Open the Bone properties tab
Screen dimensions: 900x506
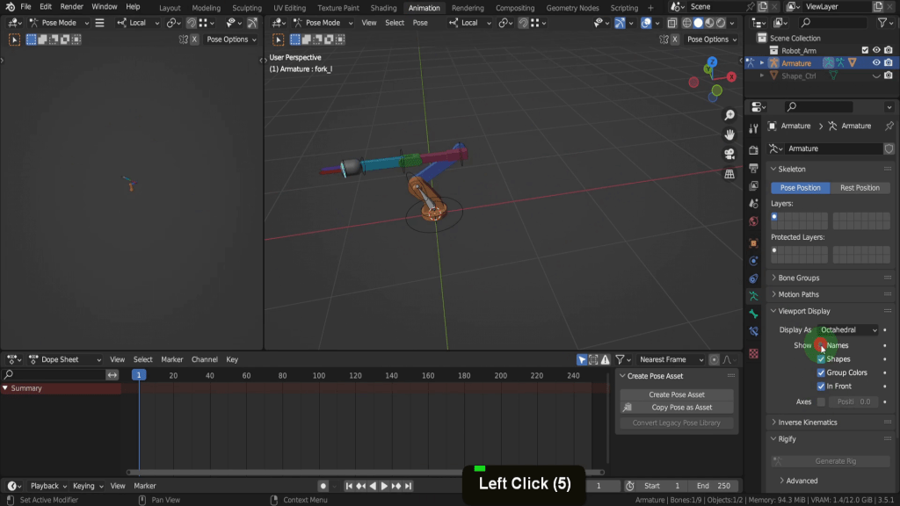click(753, 314)
